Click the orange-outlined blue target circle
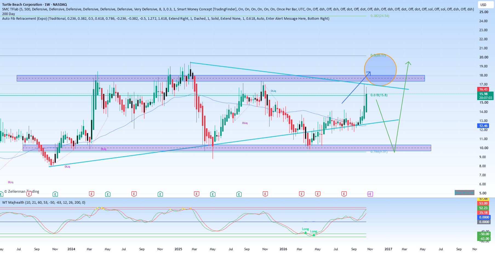The height and width of the screenshot is (253, 495). (x=380, y=70)
